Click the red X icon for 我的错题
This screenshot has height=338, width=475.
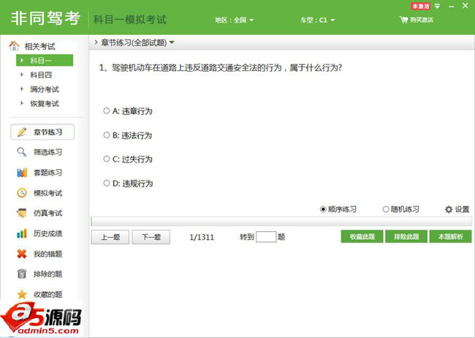point(22,254)
